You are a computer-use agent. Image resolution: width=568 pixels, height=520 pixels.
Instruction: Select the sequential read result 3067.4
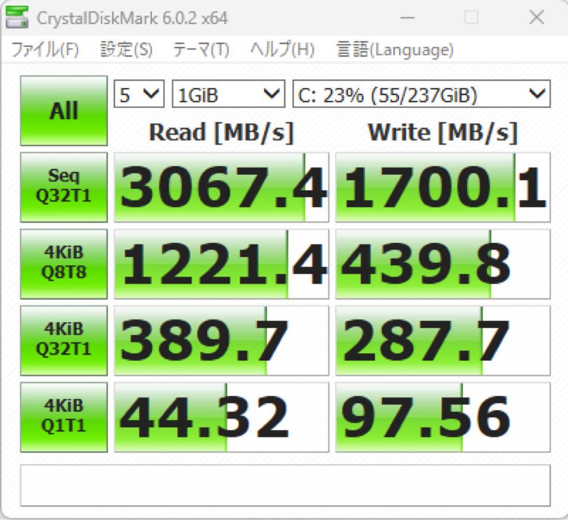(x=221, y=187)
